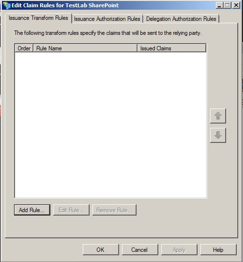Open the Delegation Authorization Rules tab
The width and height of the screenshot is (243, 262).
click(181, 19)
